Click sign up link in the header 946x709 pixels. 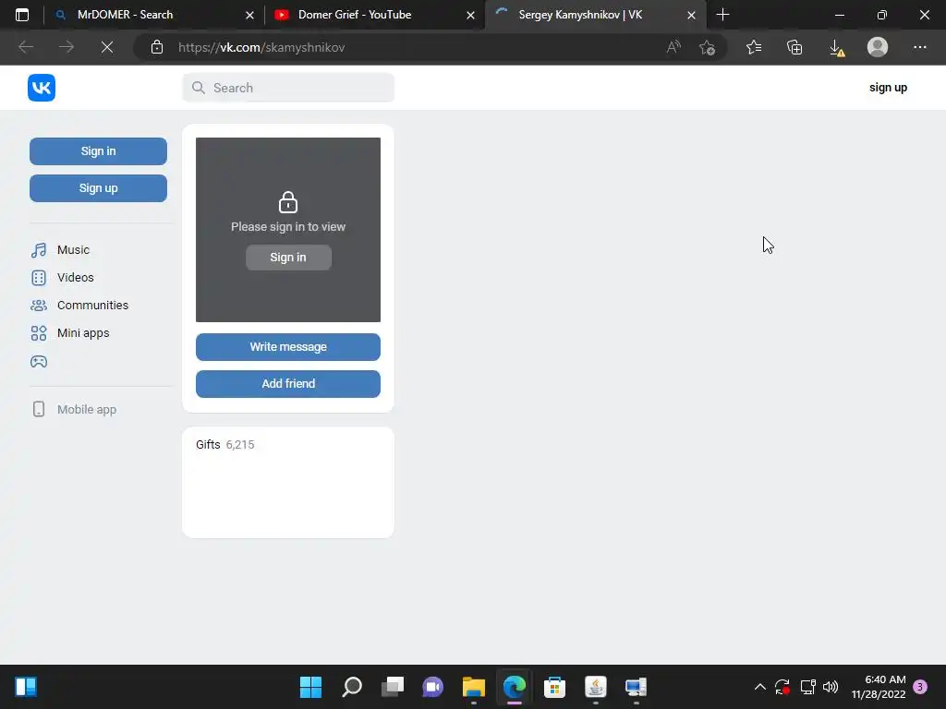pos(888,88)
